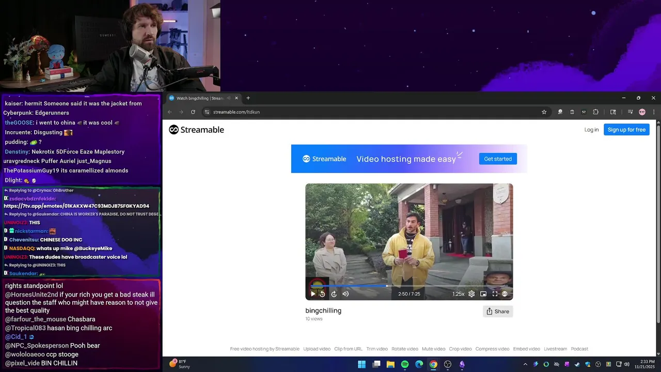Click the Streamable logo in player controls
This screenshot has width=661, height=372.
pos(505,294)
